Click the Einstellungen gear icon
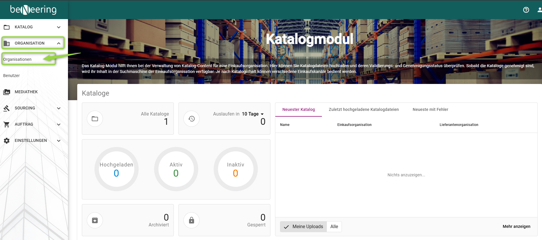 point(7,141)
